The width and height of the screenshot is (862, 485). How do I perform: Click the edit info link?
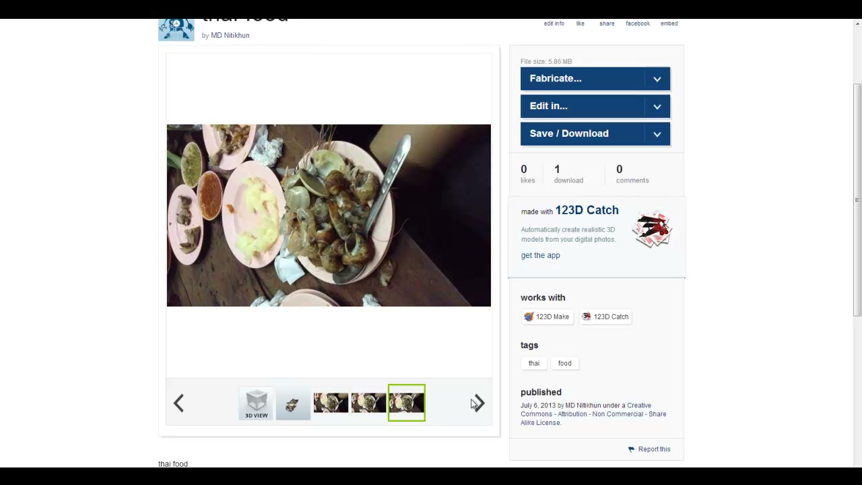coord(554,24)
